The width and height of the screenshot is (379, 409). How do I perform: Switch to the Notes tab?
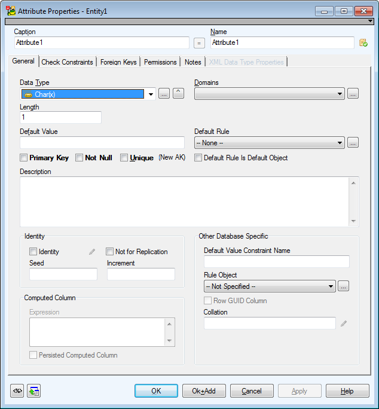[192, 62]
